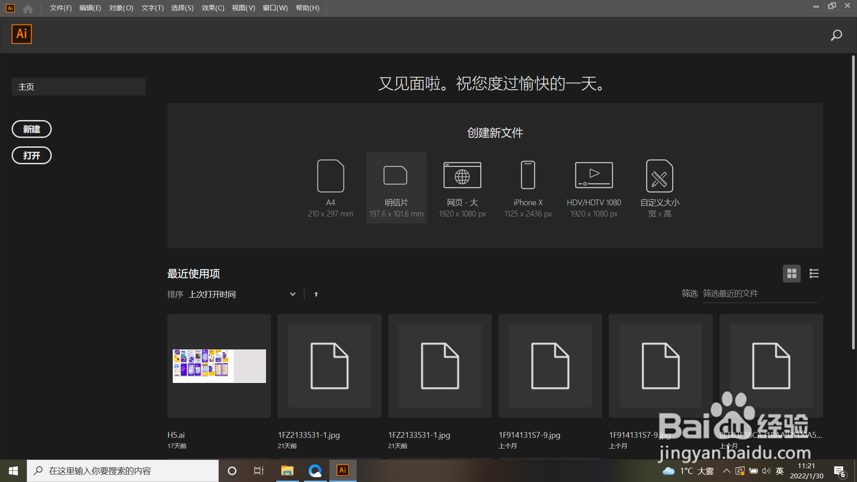Open the 窗口(W) menu
857x482 pixels.
[275, 8]
